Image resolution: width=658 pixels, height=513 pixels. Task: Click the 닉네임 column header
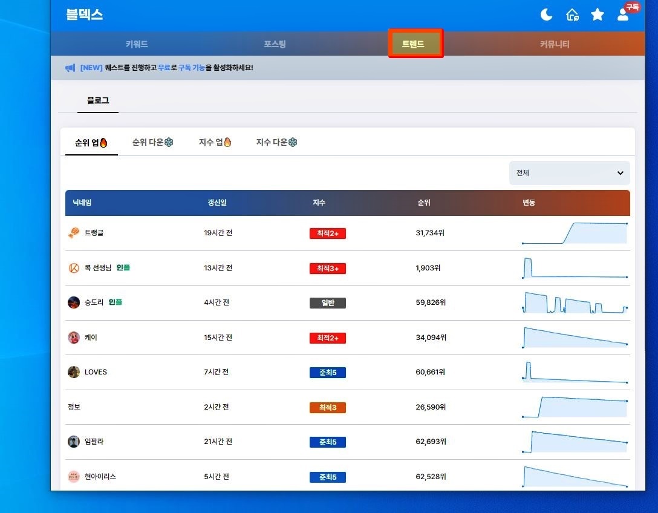coord(82,202)
